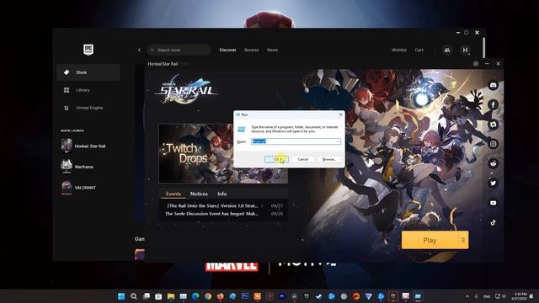The width and height of the screenshot is (539, 303).
Task: Open the H profile avatar menu
Action: pyautogui.click(x=465, y=50)
